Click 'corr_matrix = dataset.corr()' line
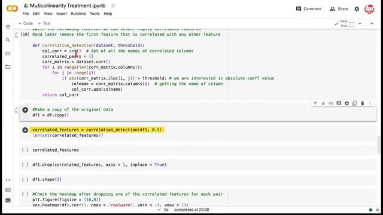 point(76,62)
